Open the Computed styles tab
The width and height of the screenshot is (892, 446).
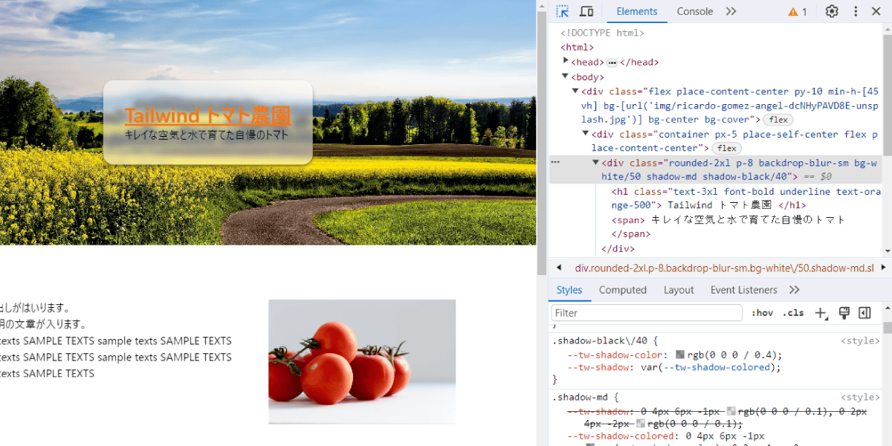(x=623, y=290)
